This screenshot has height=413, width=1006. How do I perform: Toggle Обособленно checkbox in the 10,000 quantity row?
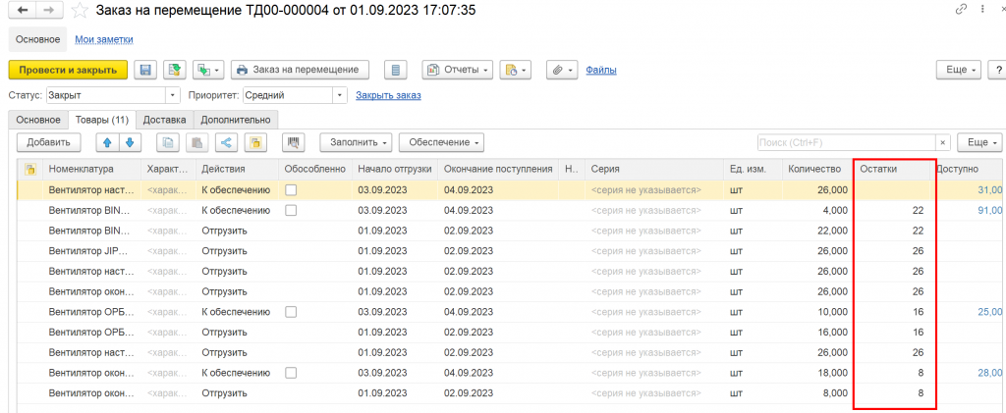(x=291, y=312)
